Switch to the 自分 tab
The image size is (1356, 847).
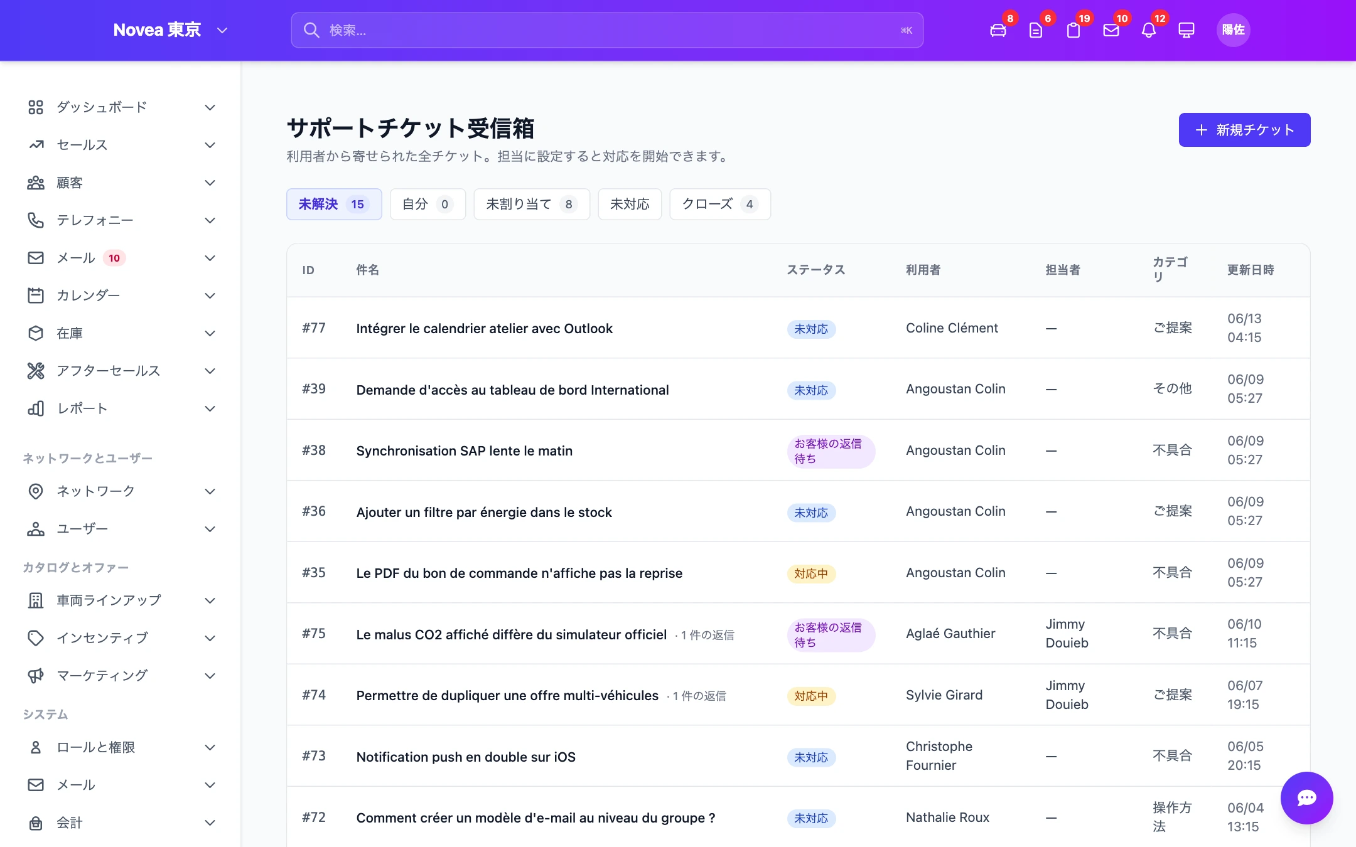coord(428,204)
